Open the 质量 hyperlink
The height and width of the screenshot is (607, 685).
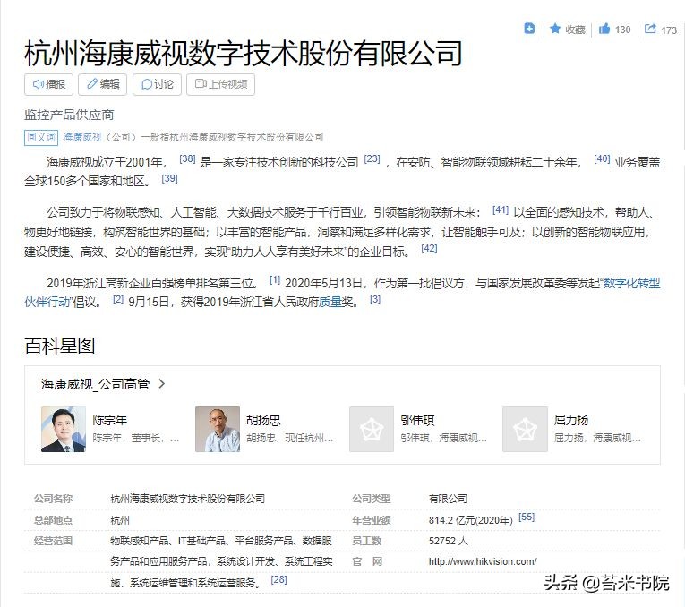330,303
